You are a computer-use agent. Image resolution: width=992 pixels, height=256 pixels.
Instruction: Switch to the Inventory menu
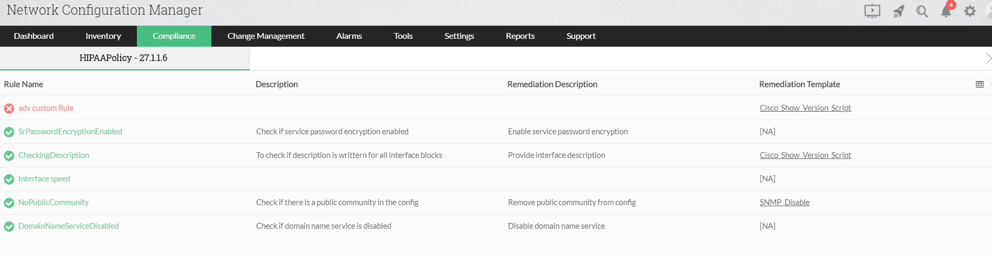coord(103,36)
